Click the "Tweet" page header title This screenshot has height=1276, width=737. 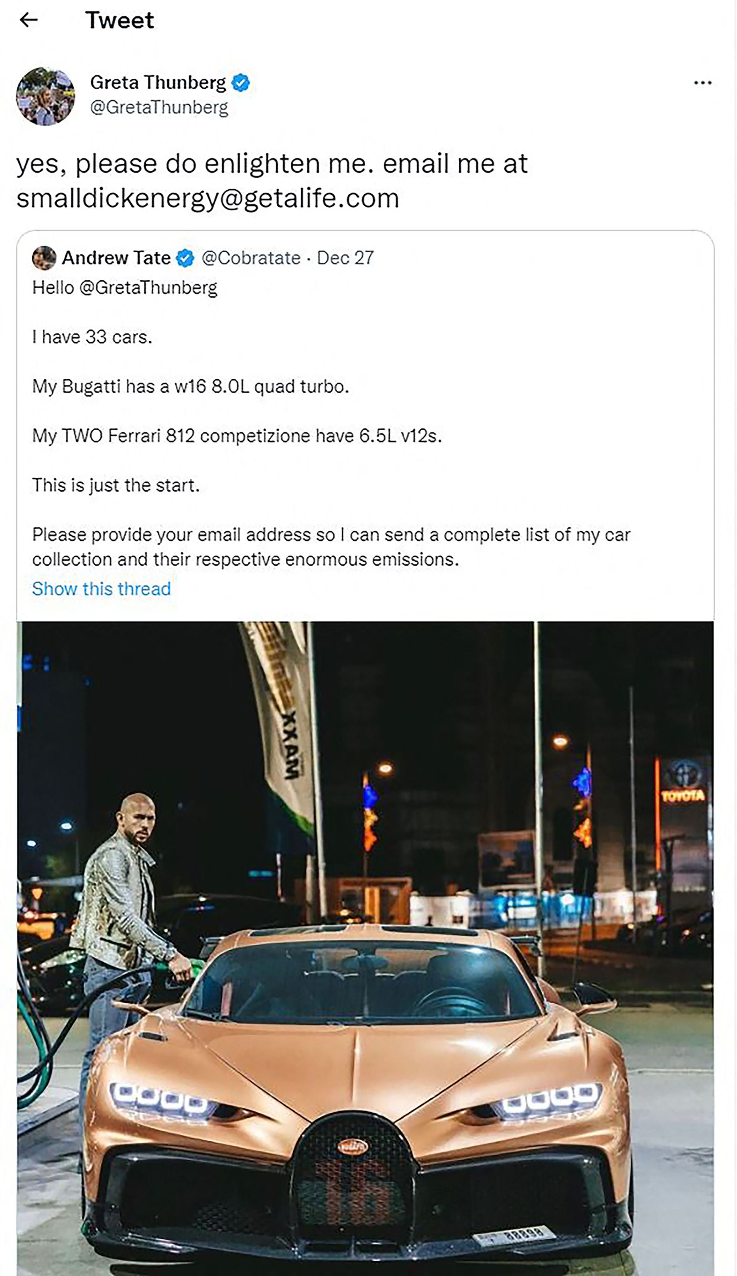tap(119, 20)
